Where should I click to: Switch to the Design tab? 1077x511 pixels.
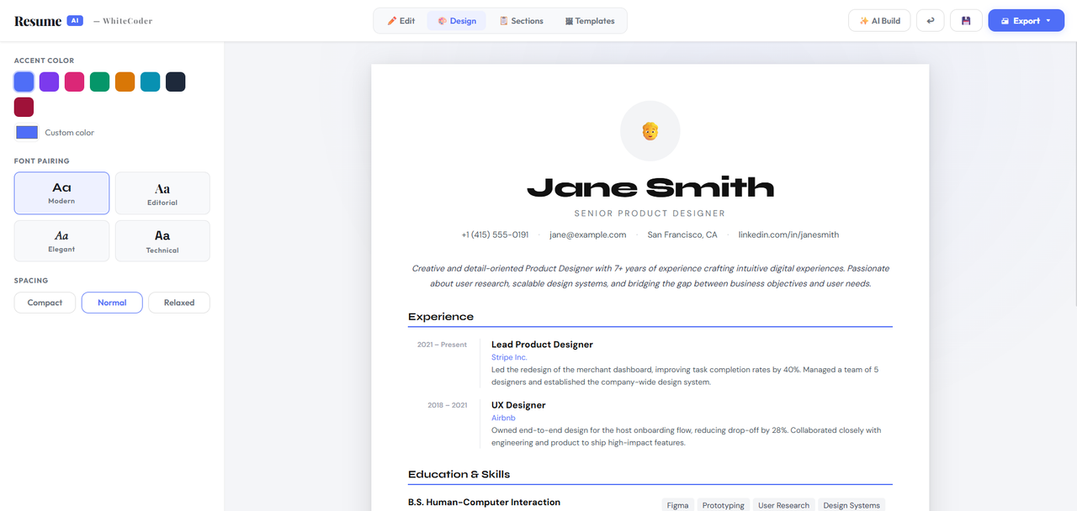coord(457,21)
